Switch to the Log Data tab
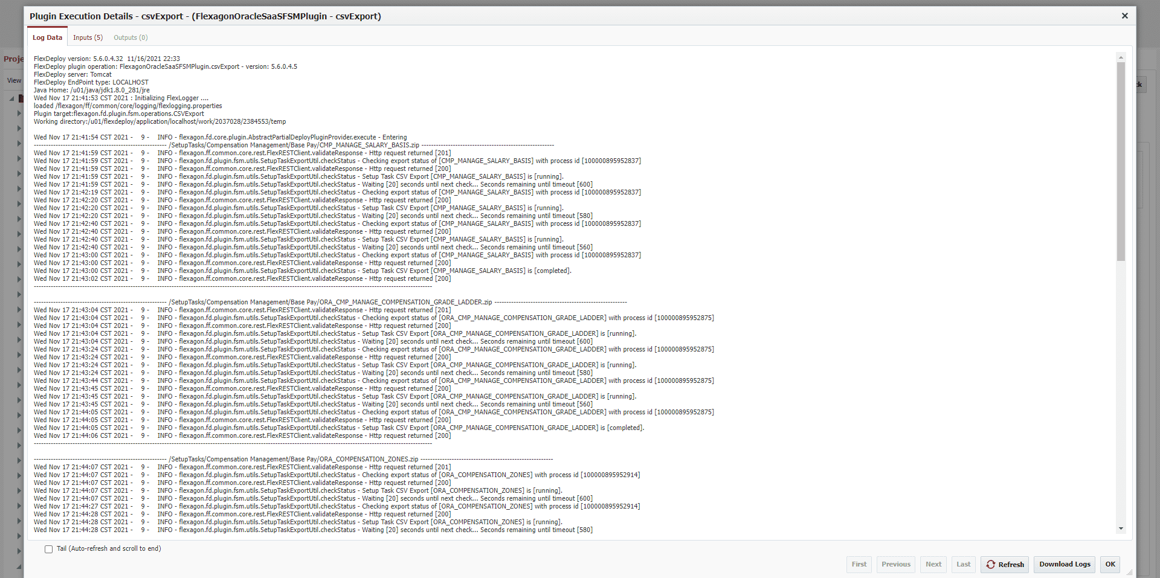1160x578 pixels. pos(47,37)
